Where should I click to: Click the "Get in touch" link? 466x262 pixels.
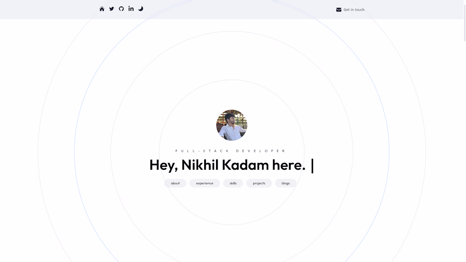pyautogui.click(x=354, y=10)
